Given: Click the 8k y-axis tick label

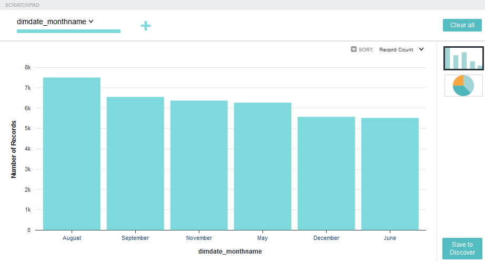Looking at the screenshot, I should [27, 67].
